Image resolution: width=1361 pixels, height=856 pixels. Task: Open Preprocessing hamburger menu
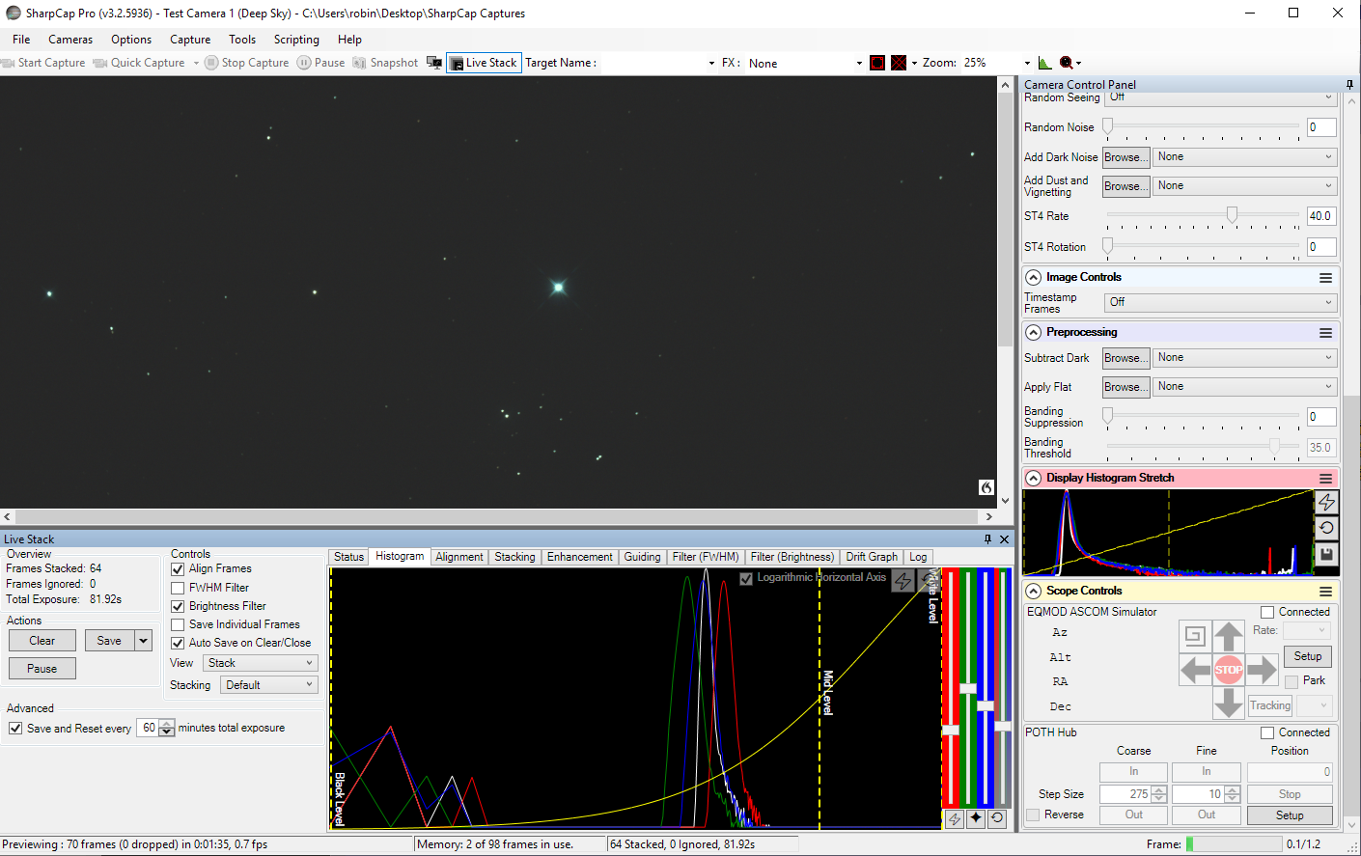pos(1326,333)
